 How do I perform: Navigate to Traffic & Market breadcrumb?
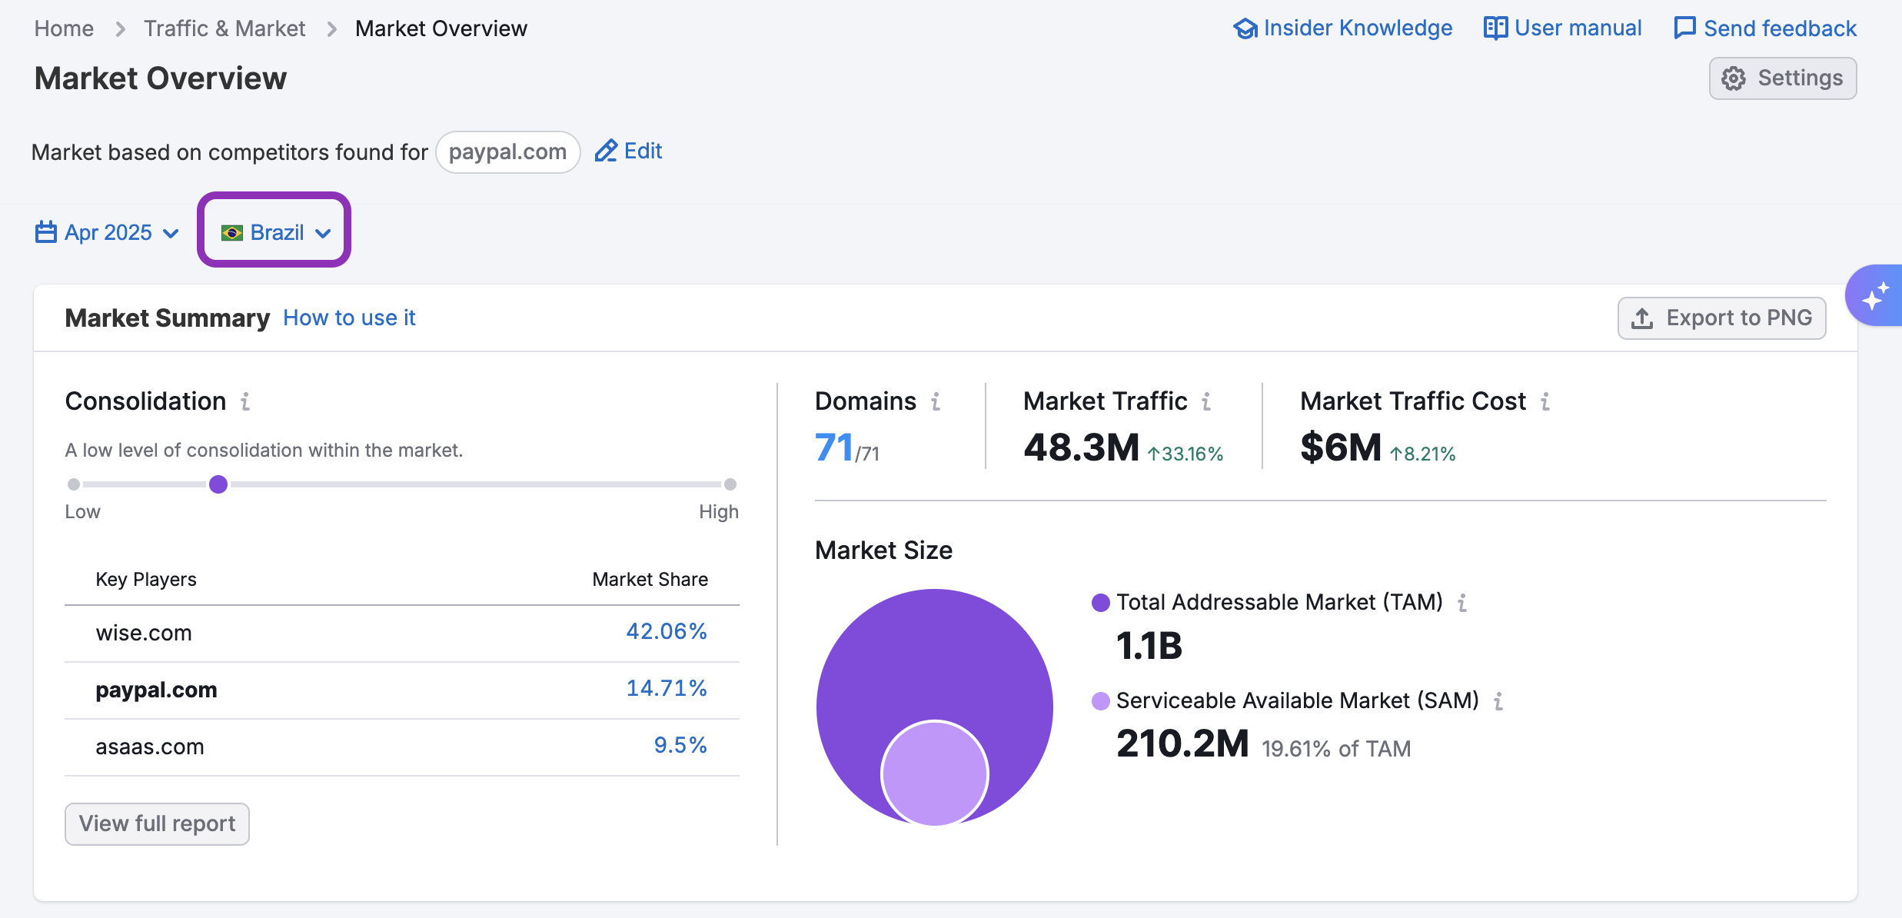[224, 28]
